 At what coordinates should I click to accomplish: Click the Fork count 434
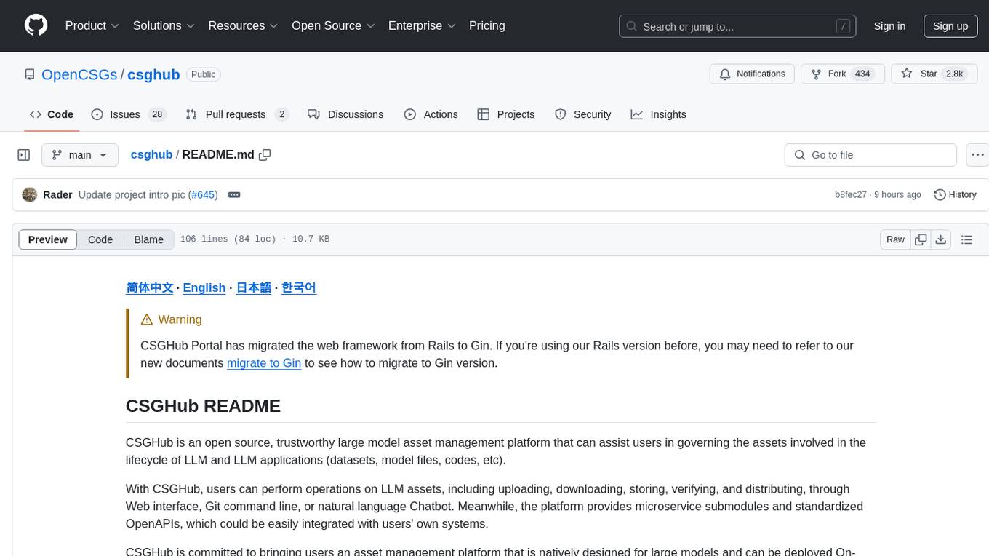click(862, 74)
